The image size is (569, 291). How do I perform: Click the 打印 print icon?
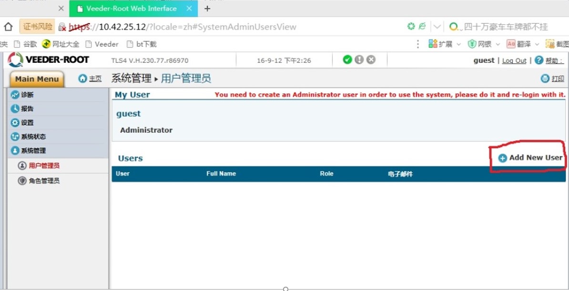(x=545, y=79)
